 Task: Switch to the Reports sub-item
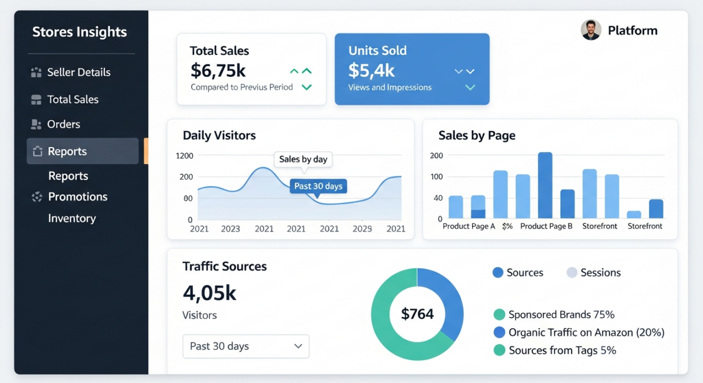[68, 176]
